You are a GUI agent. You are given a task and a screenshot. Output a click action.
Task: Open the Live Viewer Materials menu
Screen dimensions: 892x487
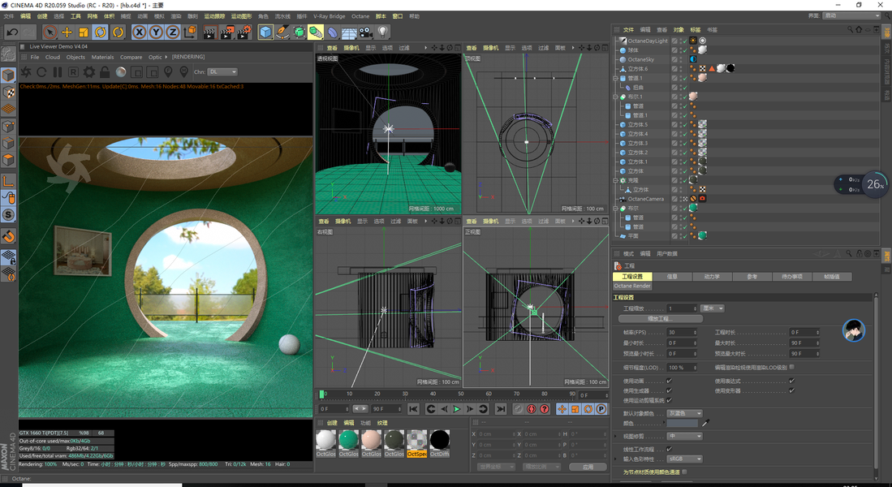click(102, 57)
